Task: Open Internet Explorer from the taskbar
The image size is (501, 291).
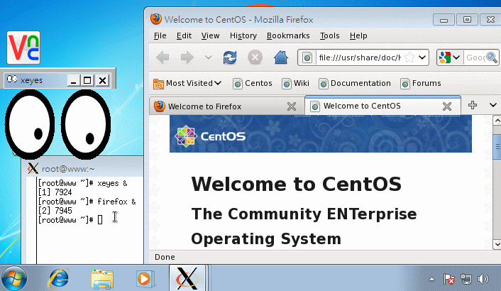Action: [58, 278]
